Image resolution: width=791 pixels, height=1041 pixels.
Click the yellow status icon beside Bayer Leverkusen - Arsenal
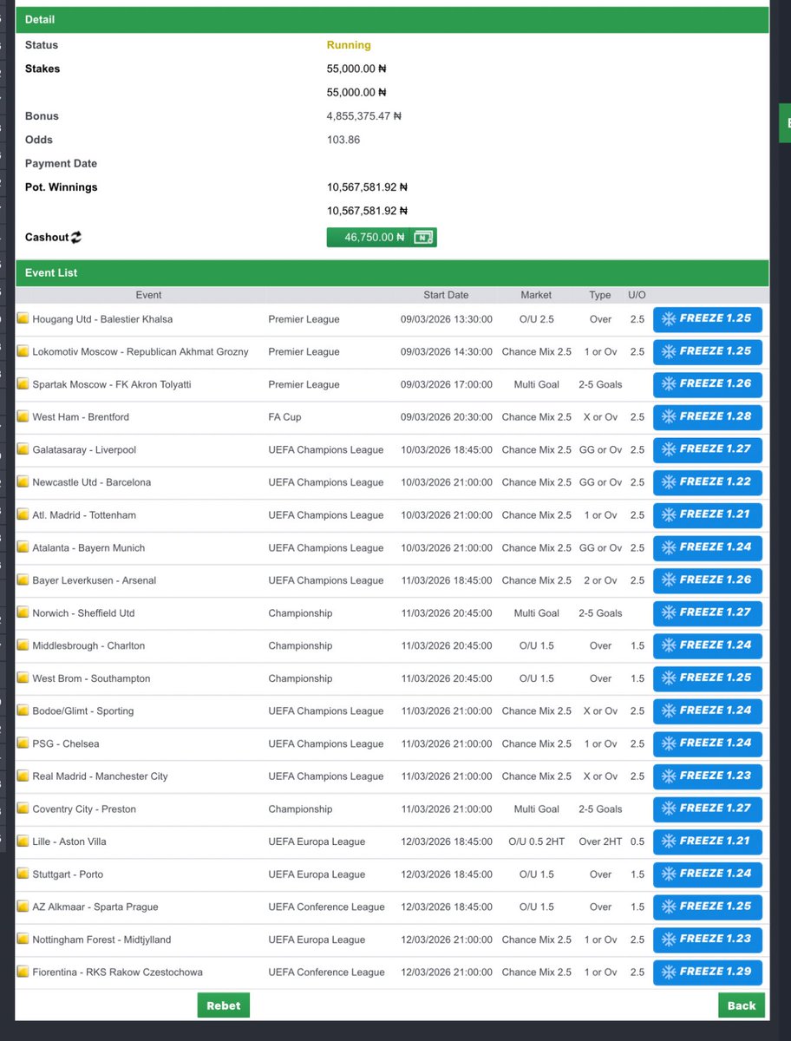pos(23,580)
